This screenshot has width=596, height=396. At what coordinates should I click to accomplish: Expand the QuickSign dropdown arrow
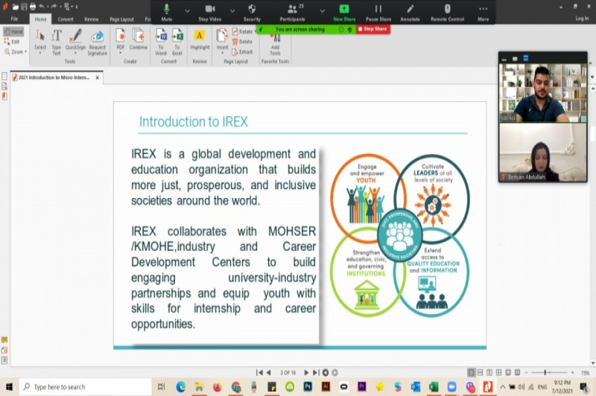(x=75, y=54)
